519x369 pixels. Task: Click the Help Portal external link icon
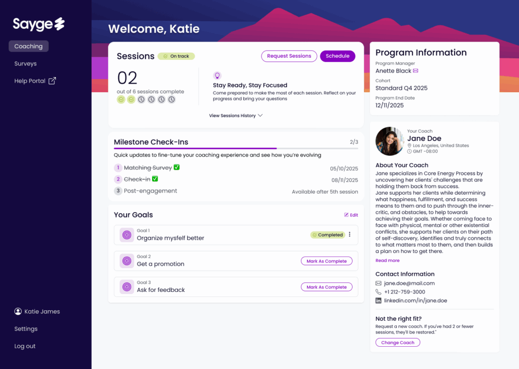point(52,81)
